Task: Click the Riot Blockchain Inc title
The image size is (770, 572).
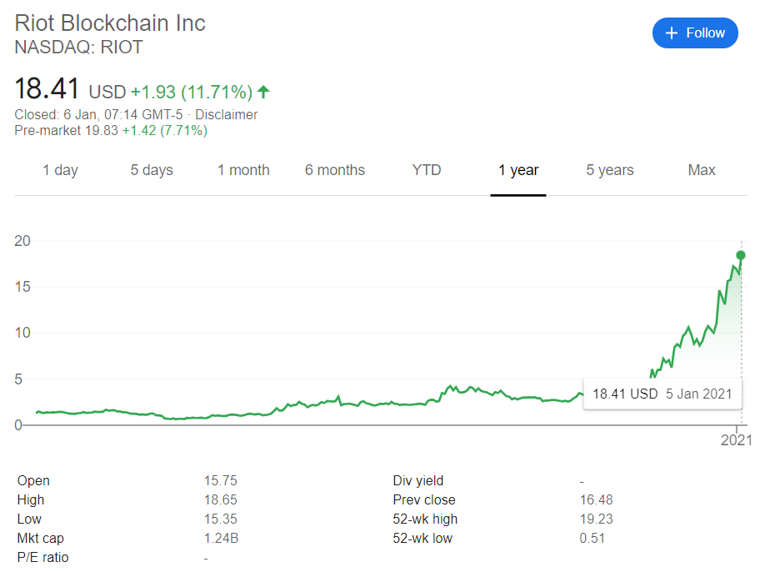Action: tap(110, 23)
